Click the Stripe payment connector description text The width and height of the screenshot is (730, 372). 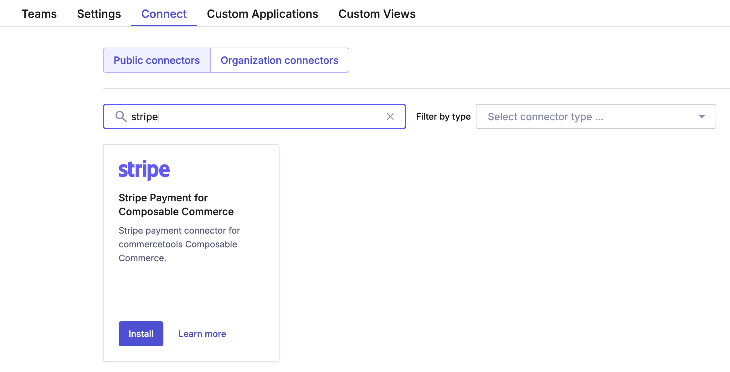(179, 244)
